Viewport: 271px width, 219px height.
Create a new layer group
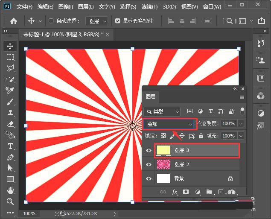(209, 192)
